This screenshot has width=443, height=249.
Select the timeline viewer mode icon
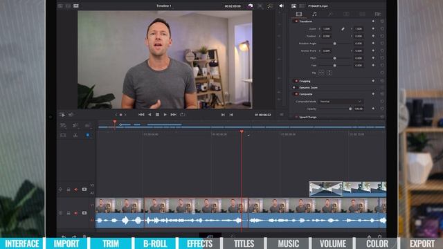click(76, 6)
